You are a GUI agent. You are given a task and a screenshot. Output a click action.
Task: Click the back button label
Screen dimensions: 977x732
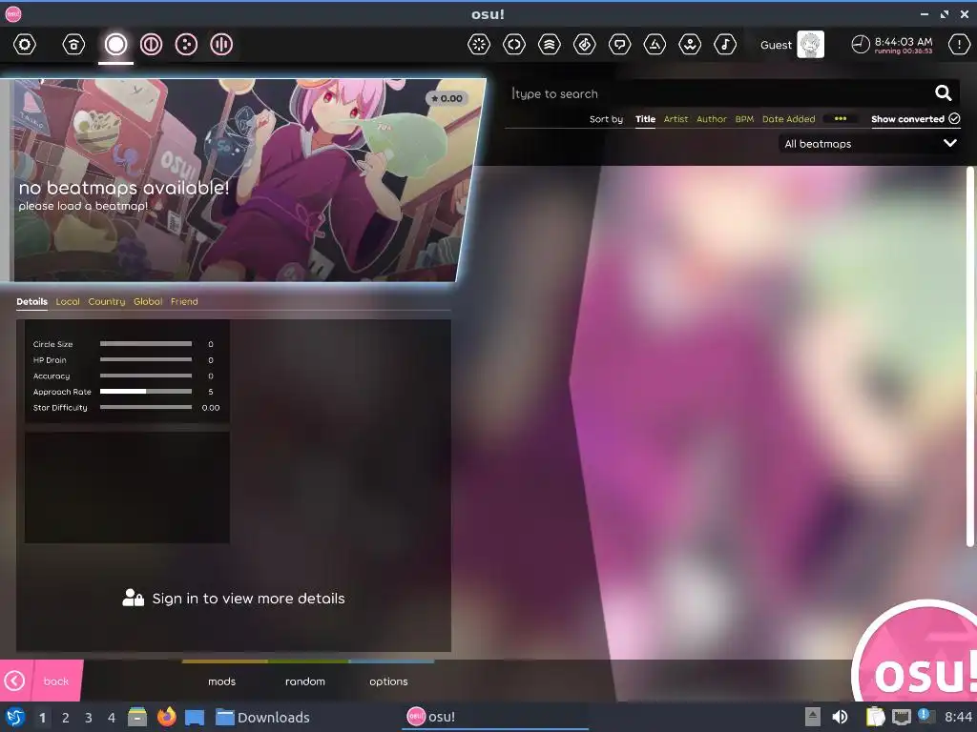tap(56, 681)
